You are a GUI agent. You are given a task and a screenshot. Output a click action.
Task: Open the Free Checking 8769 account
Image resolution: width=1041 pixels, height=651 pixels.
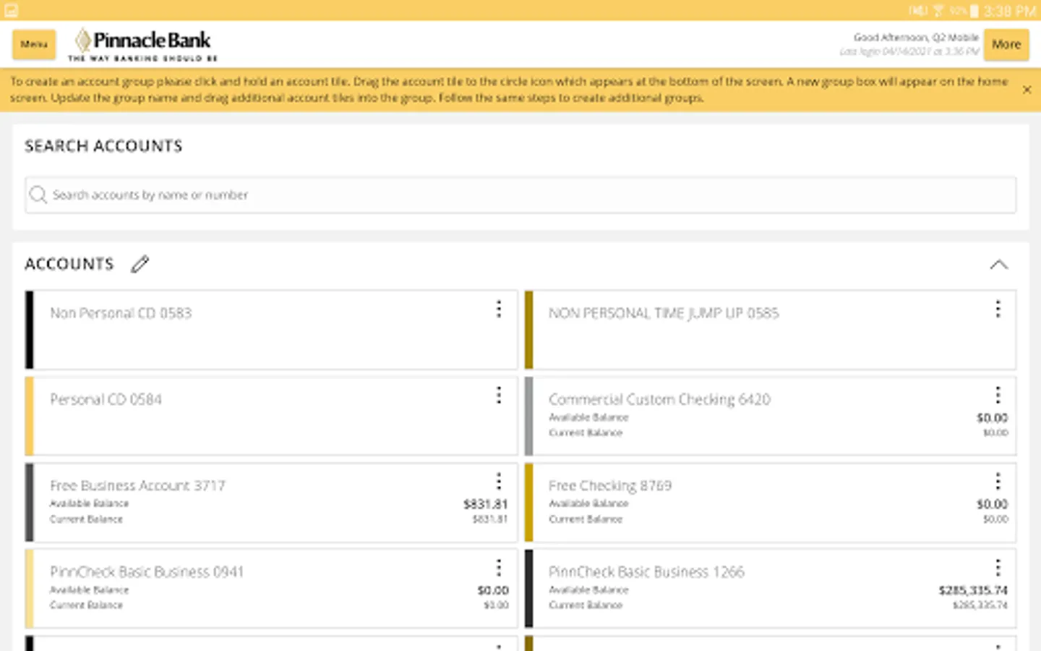770,503
